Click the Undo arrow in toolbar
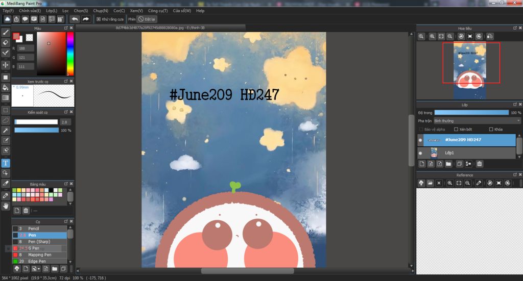 75,19
